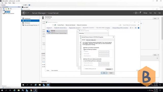Viewport: 163px width, 92px height.
Task: Expand the PuTTY Saved Sessions tree node
Action: 3,14
